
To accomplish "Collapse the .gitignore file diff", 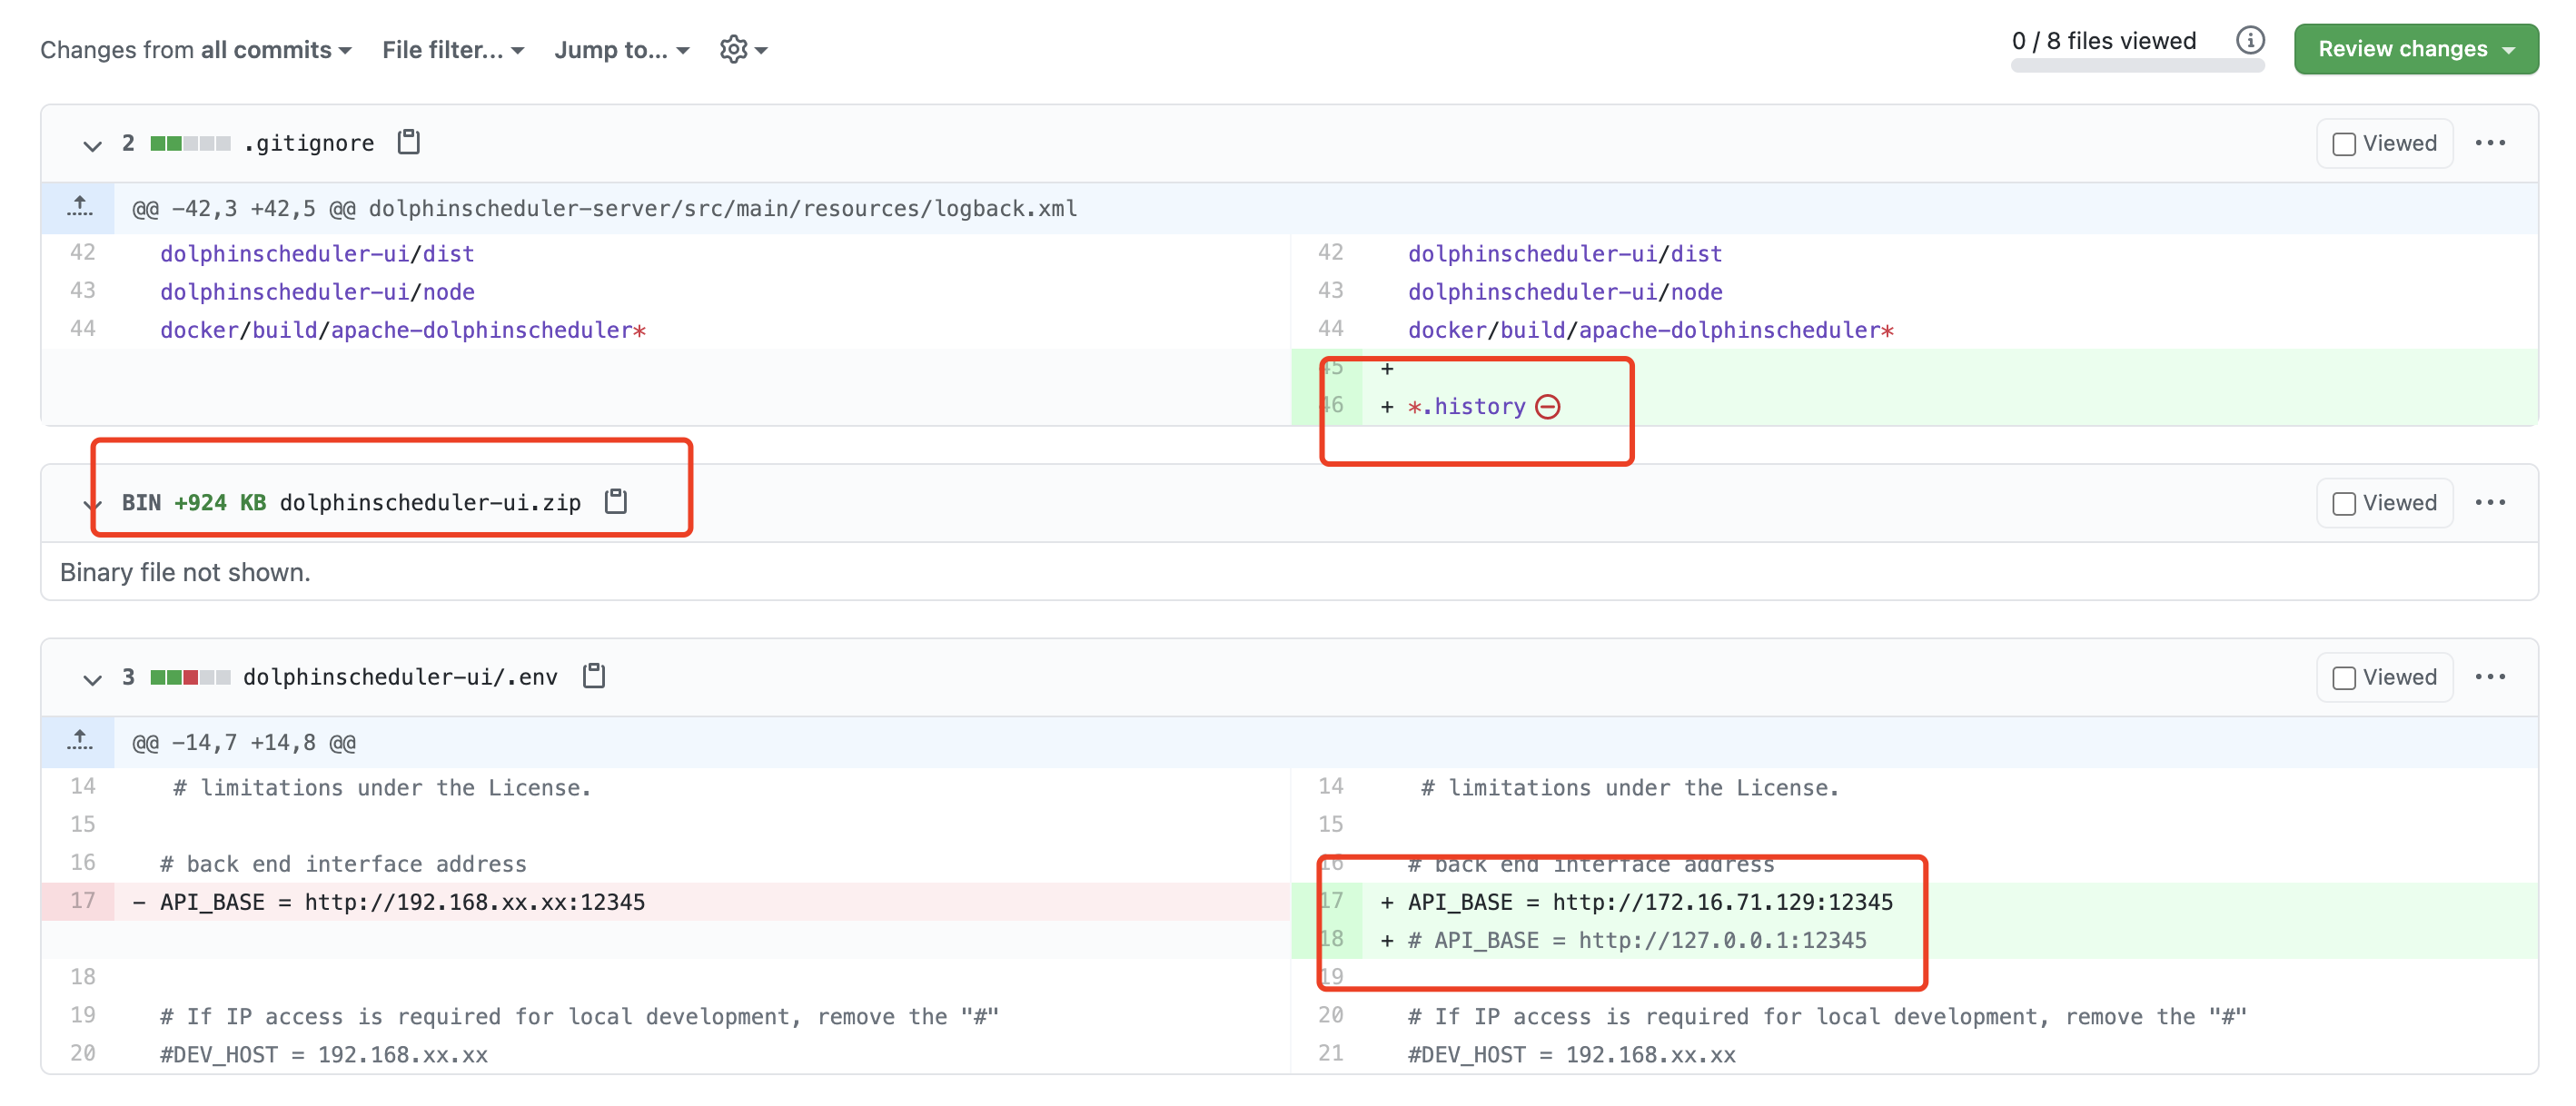I will [x=92, y=145].
